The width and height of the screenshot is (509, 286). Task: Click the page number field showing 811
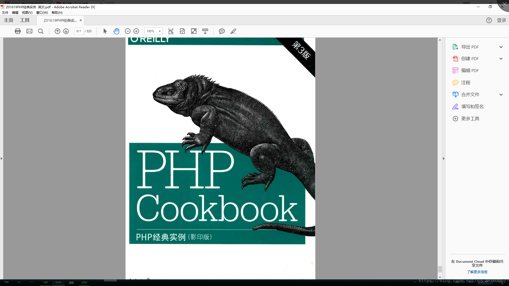[79, 31]
